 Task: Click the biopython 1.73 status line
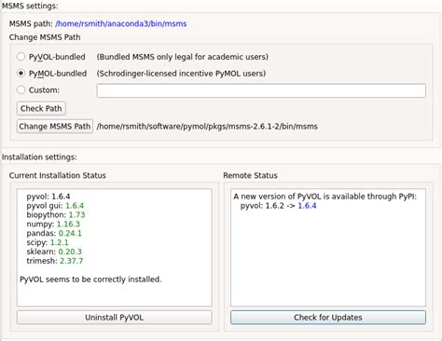pos(56,215)
